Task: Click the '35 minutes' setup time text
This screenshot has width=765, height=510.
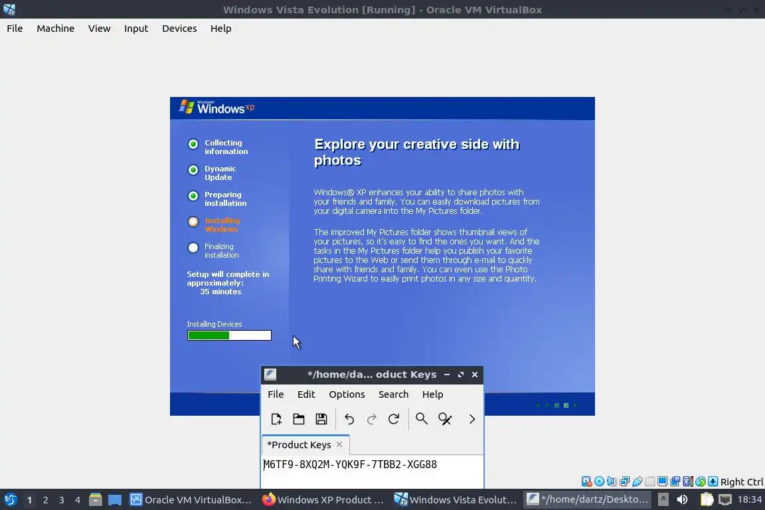Action: coord(220,292)
